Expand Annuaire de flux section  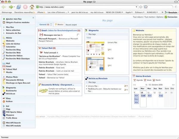(13, 33)
